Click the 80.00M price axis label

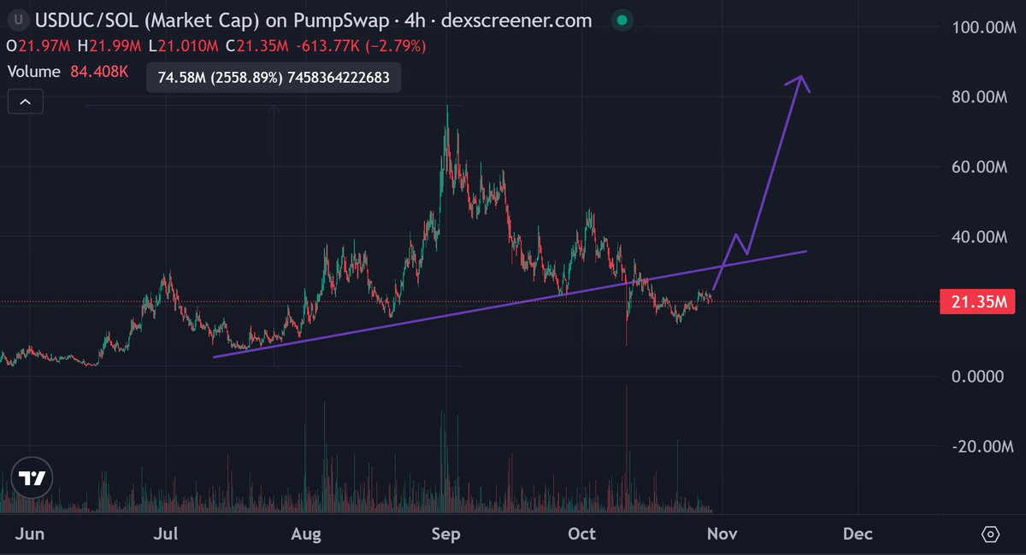[979, 96]
